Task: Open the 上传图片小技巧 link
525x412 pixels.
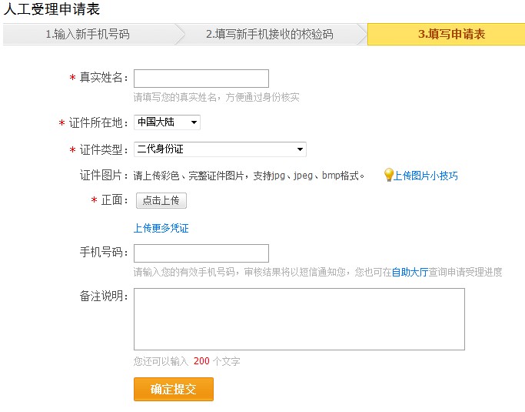Action: (x=426, y=176)
